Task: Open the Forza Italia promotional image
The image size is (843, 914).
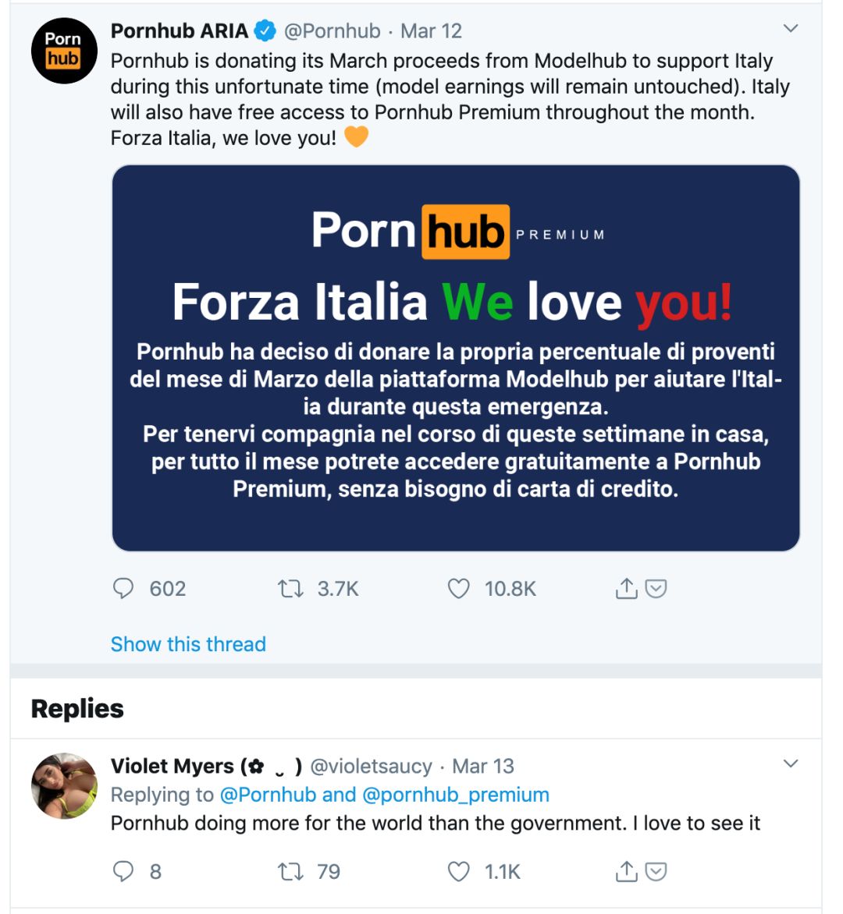Action: click(x=456, y=358)
